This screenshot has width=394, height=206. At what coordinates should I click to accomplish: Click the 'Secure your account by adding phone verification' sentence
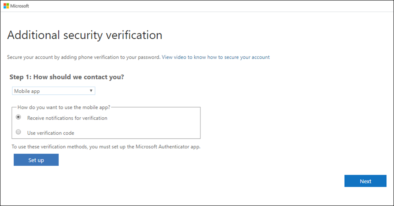pyautogui.click(x=84, y=57)
